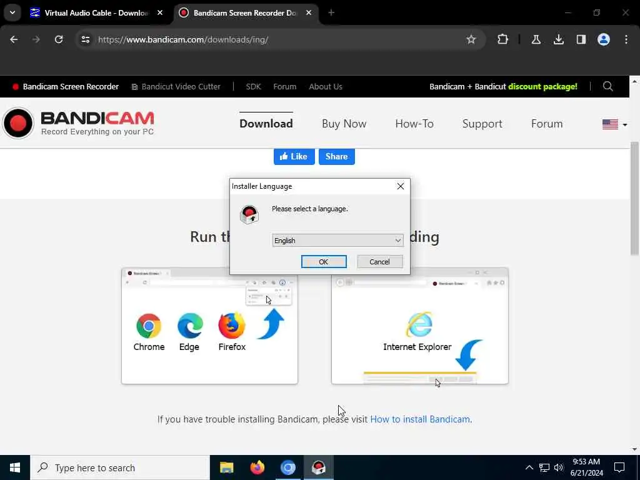Open the Support page
This screenshot has height=480, width=640.
482,124
